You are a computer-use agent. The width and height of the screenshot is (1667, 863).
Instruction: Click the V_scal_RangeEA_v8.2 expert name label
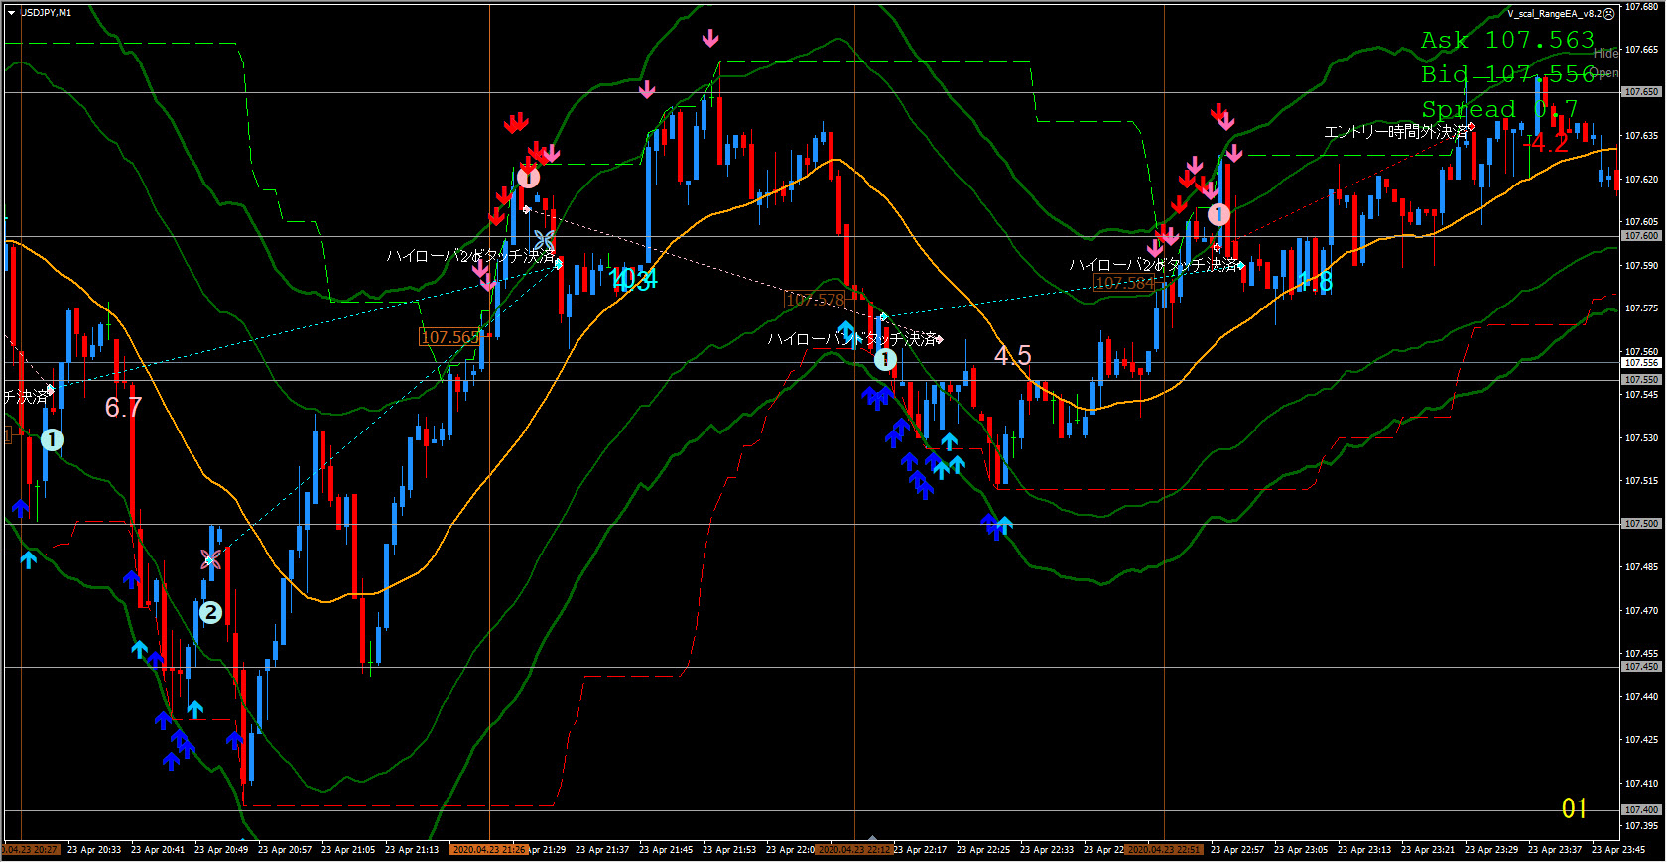pyautogui.click(x=1554, y=14)
